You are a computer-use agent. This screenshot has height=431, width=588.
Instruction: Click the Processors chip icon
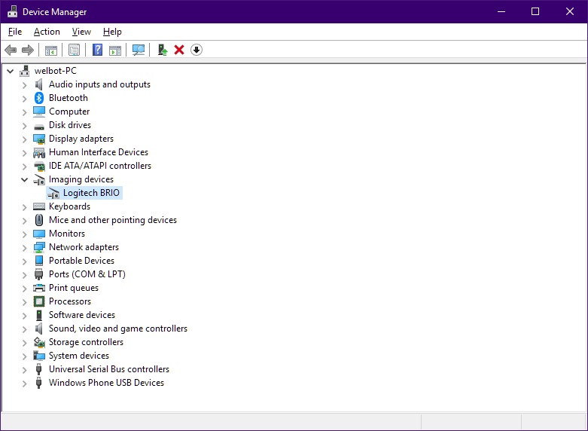pos(39,301)
